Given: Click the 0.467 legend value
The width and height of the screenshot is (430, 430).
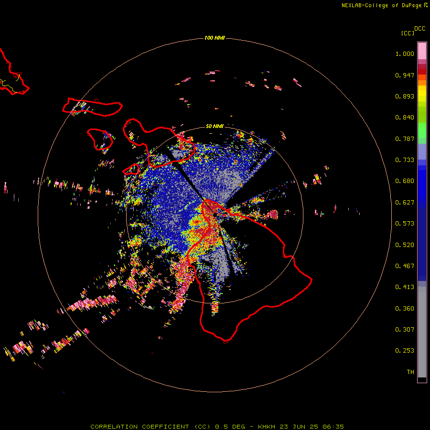Looking at the screenshot, I should coord(405,266).
